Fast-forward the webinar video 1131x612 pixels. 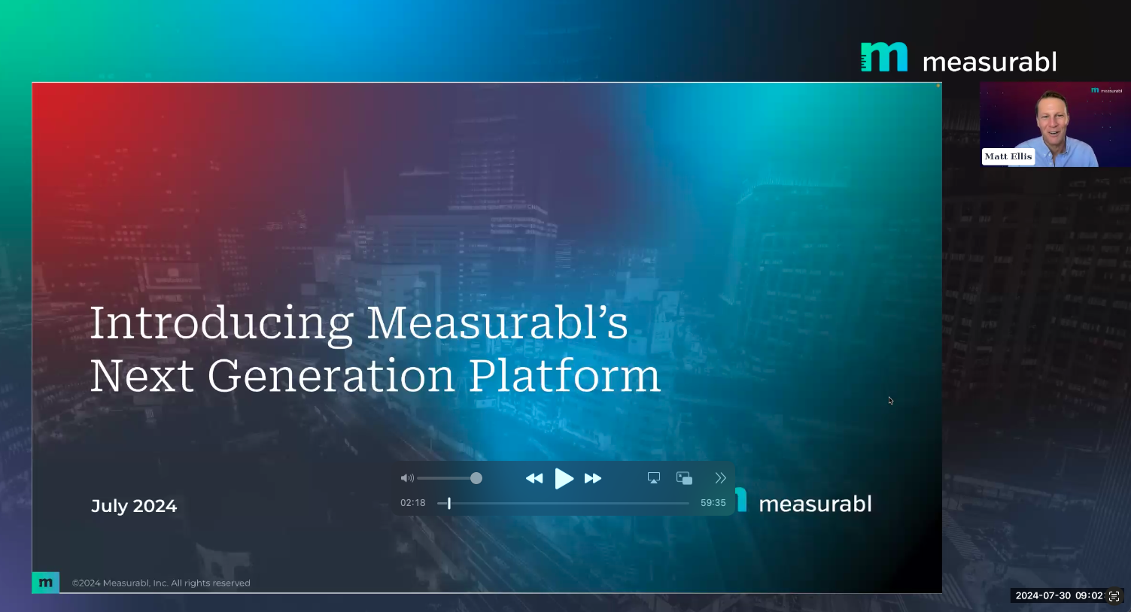click(x=593, y=478)
